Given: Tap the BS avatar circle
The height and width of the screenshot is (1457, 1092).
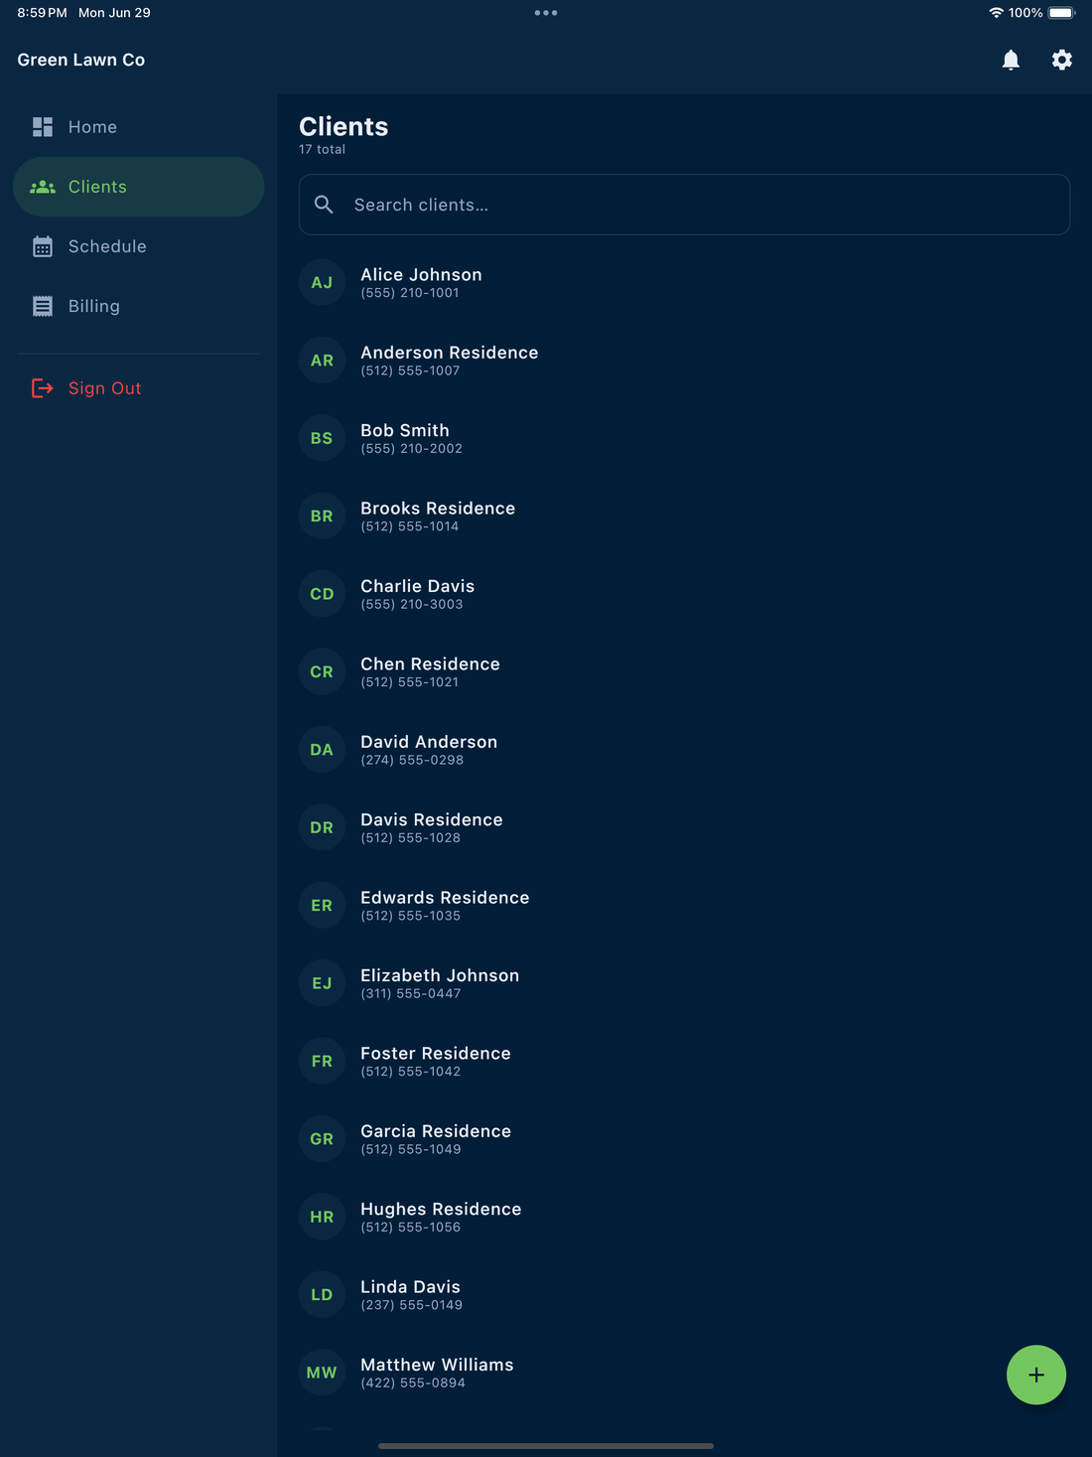Looking at the screenshot, I should (322, 438).
